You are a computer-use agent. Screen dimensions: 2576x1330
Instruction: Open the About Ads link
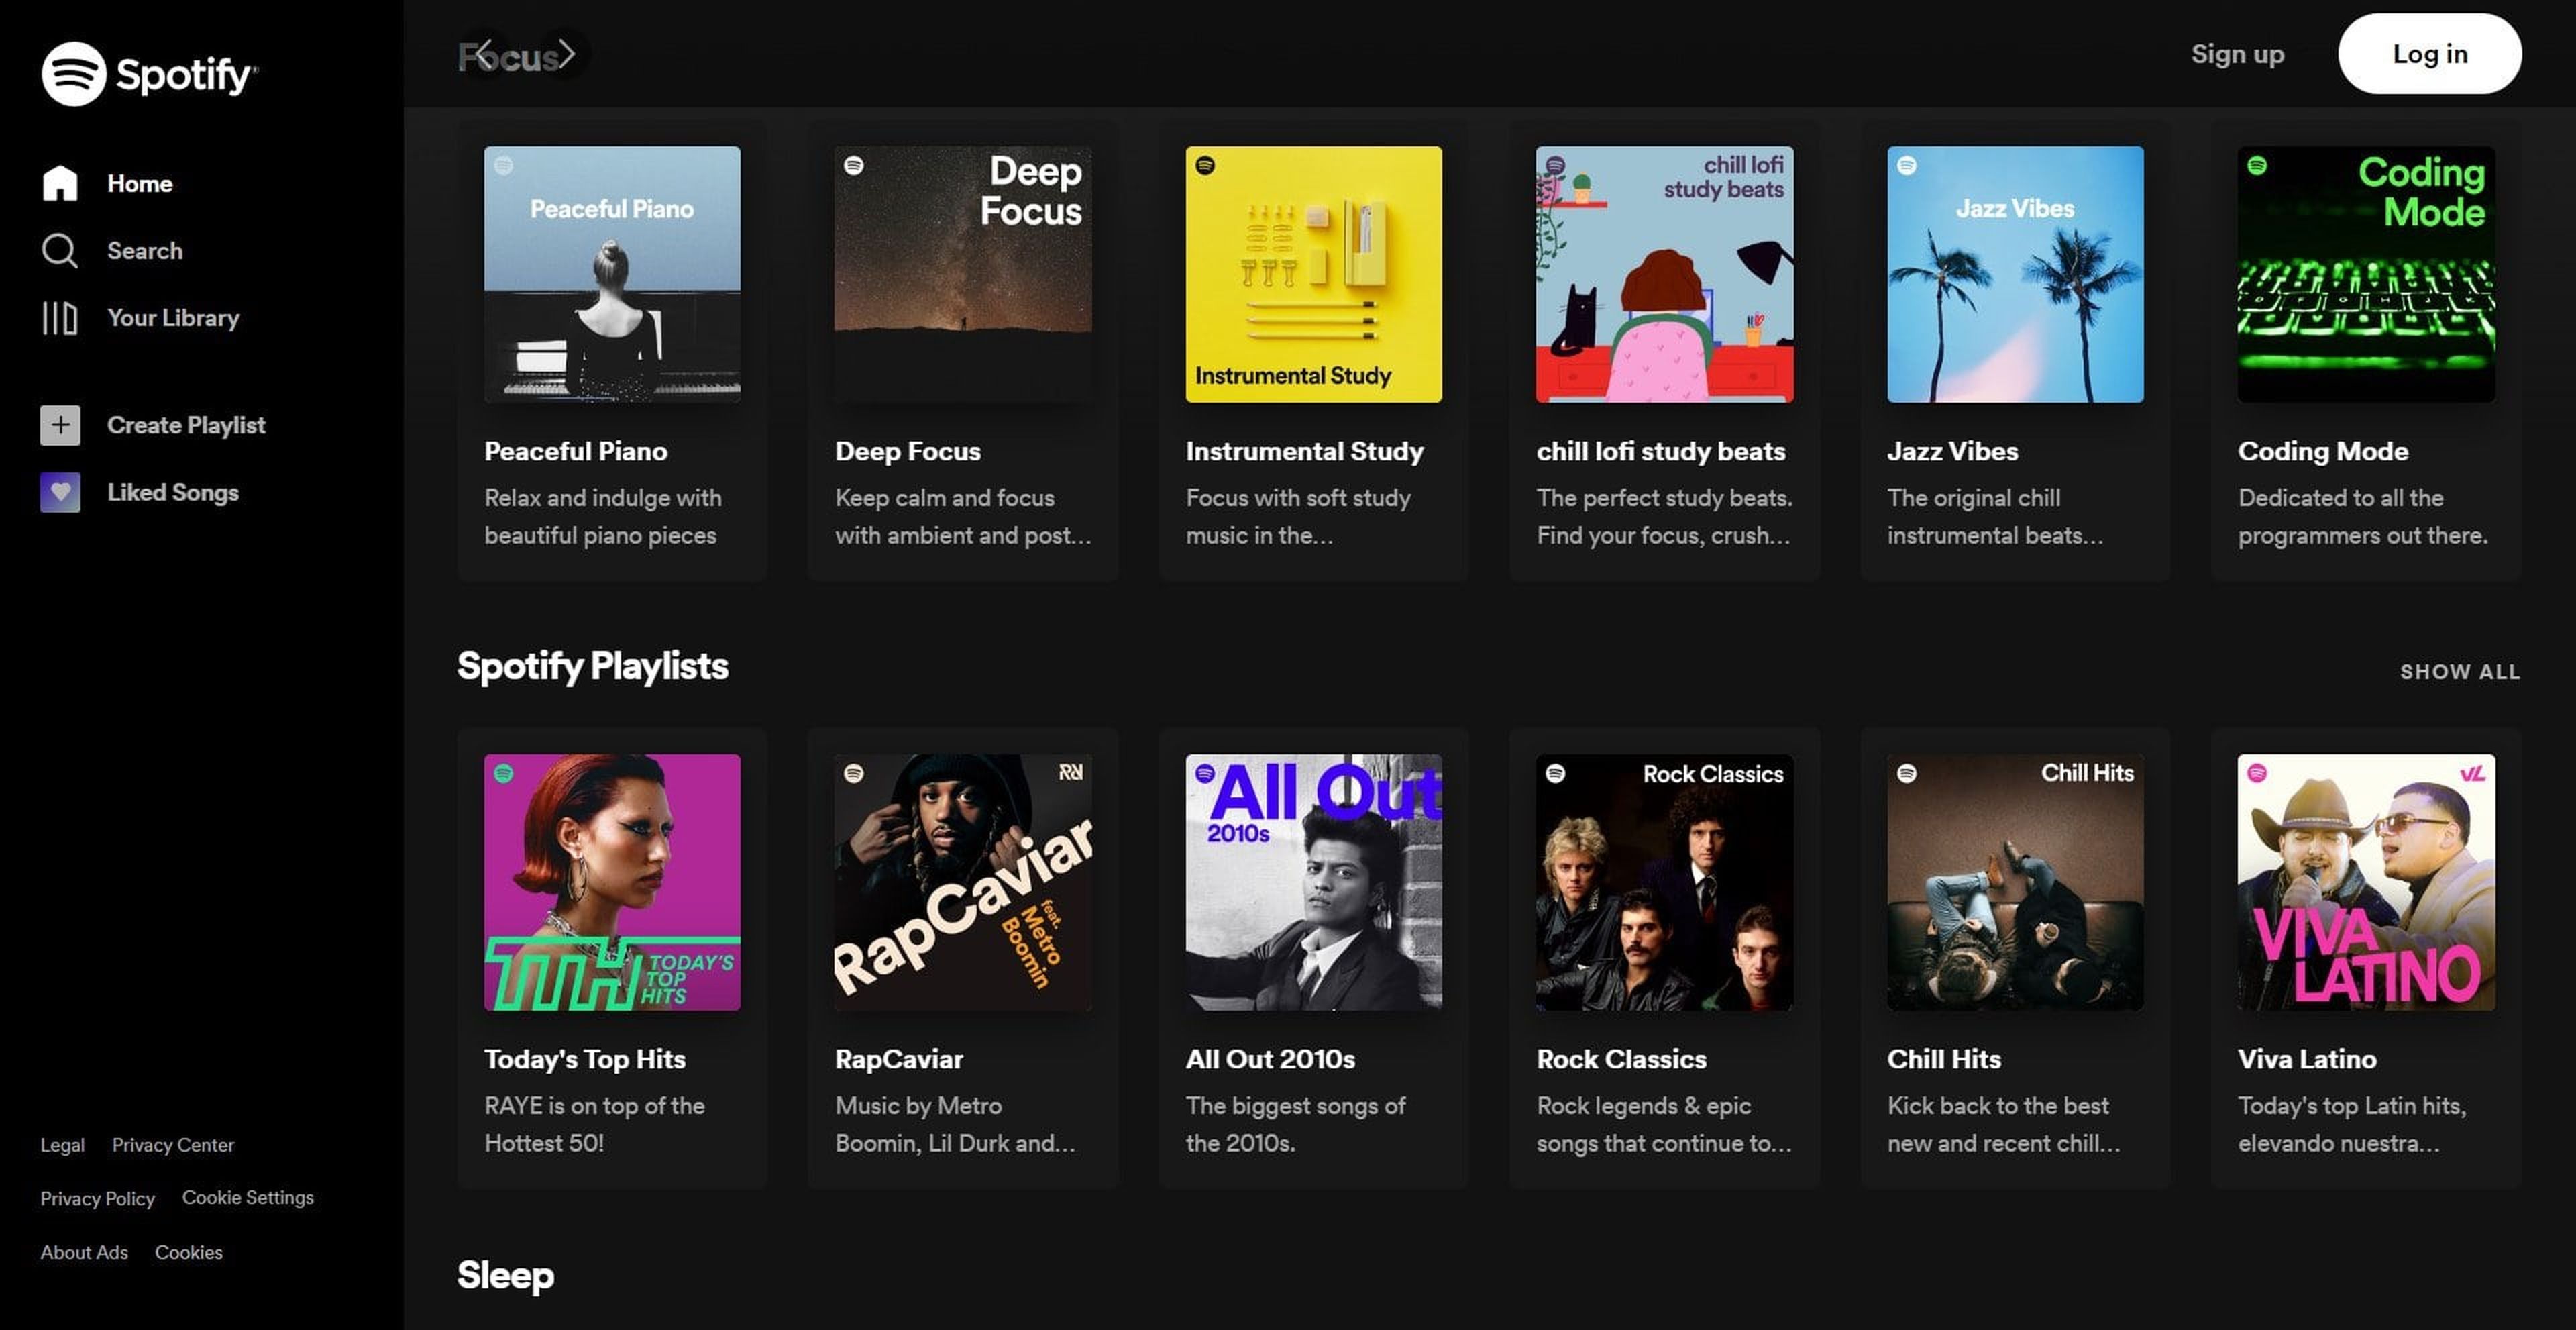(x=84, y=1252)
